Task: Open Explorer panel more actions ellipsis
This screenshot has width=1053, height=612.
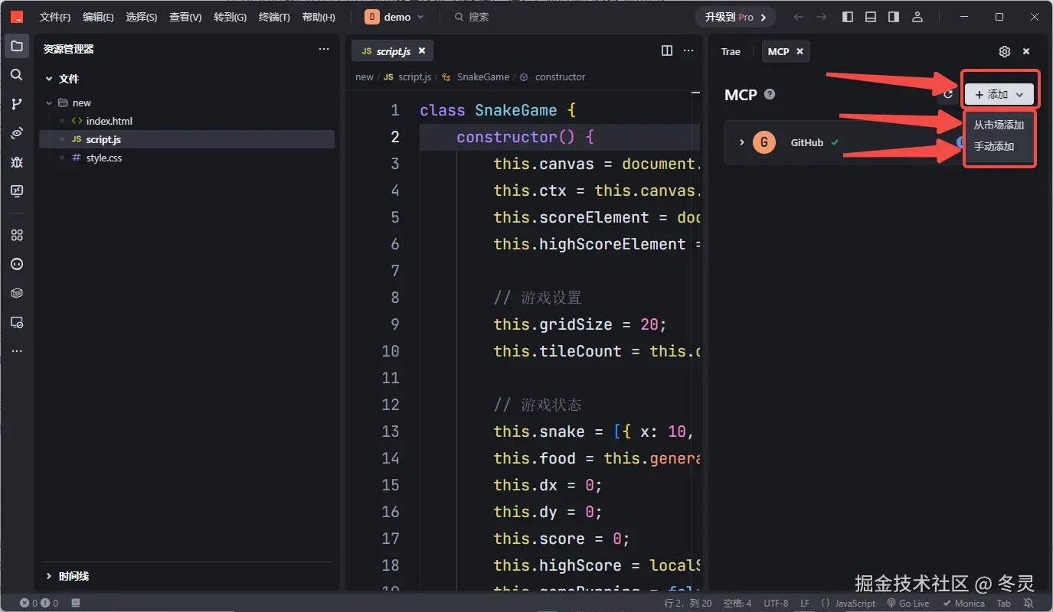Action: tap(324, 49)
